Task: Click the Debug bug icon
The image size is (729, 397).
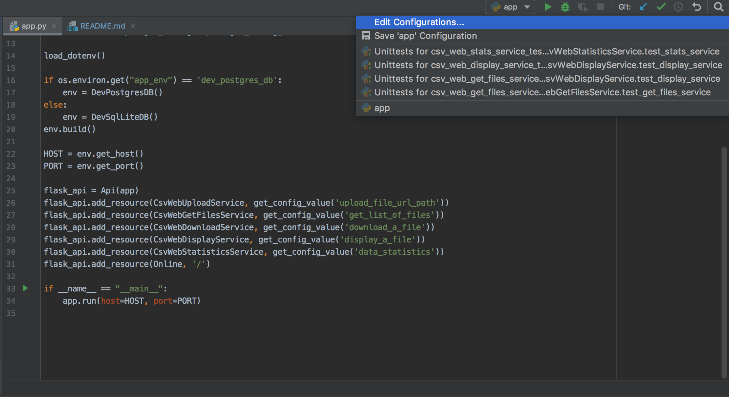Action: (x=565, y=7)
